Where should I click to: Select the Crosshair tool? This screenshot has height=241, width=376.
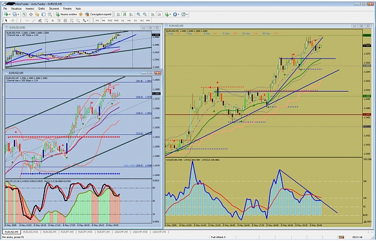[13, 20]
